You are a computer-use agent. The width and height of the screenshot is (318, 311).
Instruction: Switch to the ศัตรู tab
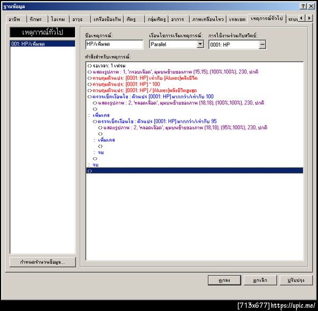click(x=134, y=20)
